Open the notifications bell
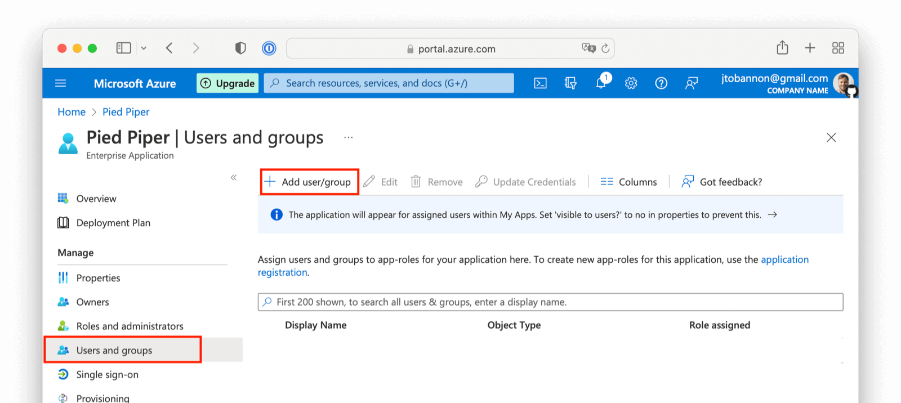The image size is (901, 403). coord(601,83)
